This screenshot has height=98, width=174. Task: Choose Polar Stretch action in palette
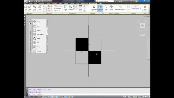pos(38,34)
